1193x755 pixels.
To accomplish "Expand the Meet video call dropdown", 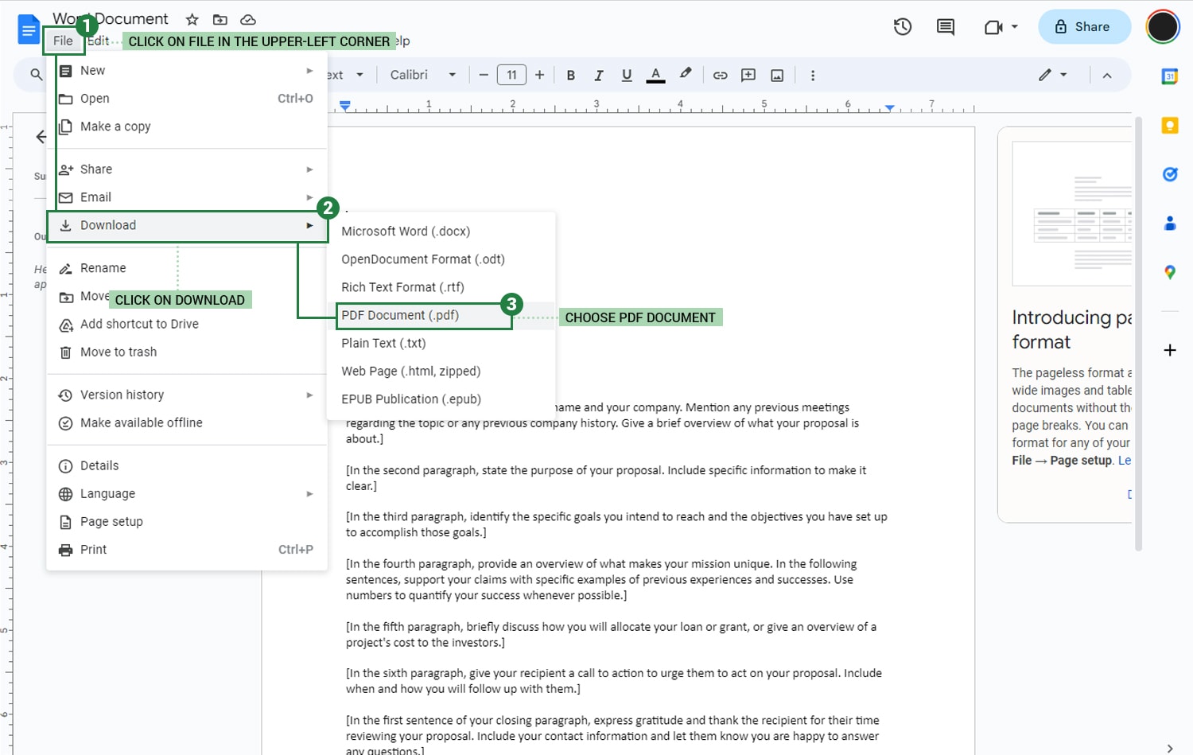I will pos(1012,26).
